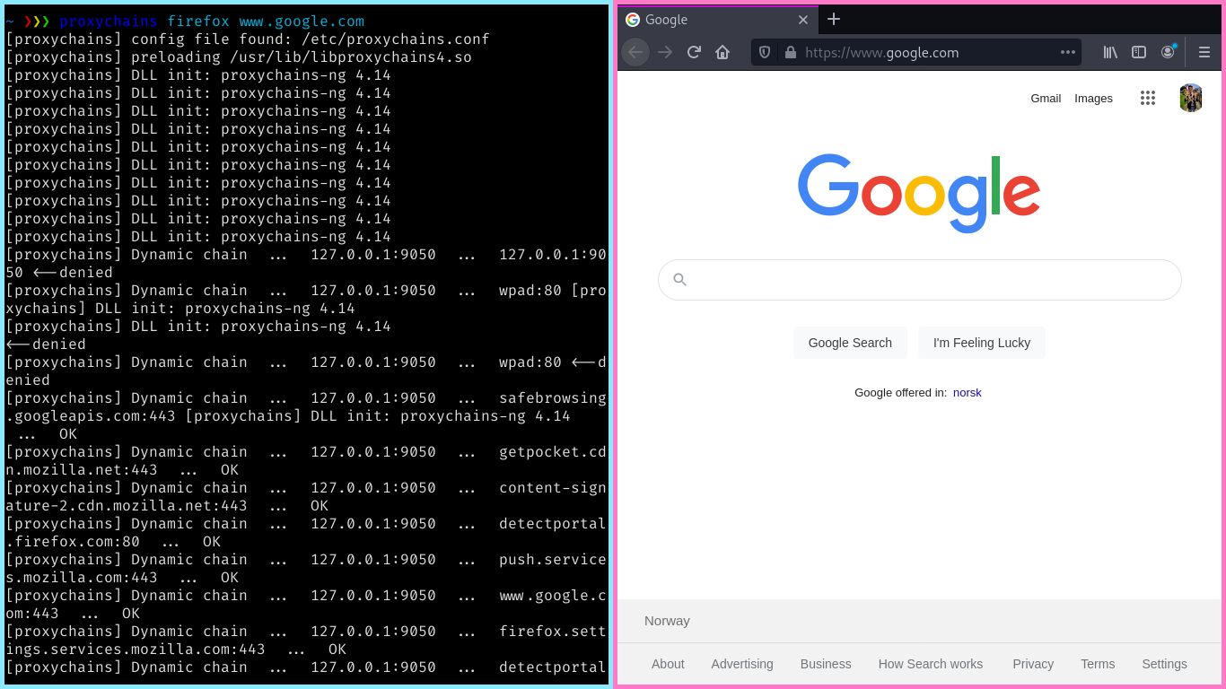Click the Google Search button
Viewport: 1226px width, 689px height.
(850, 343)
